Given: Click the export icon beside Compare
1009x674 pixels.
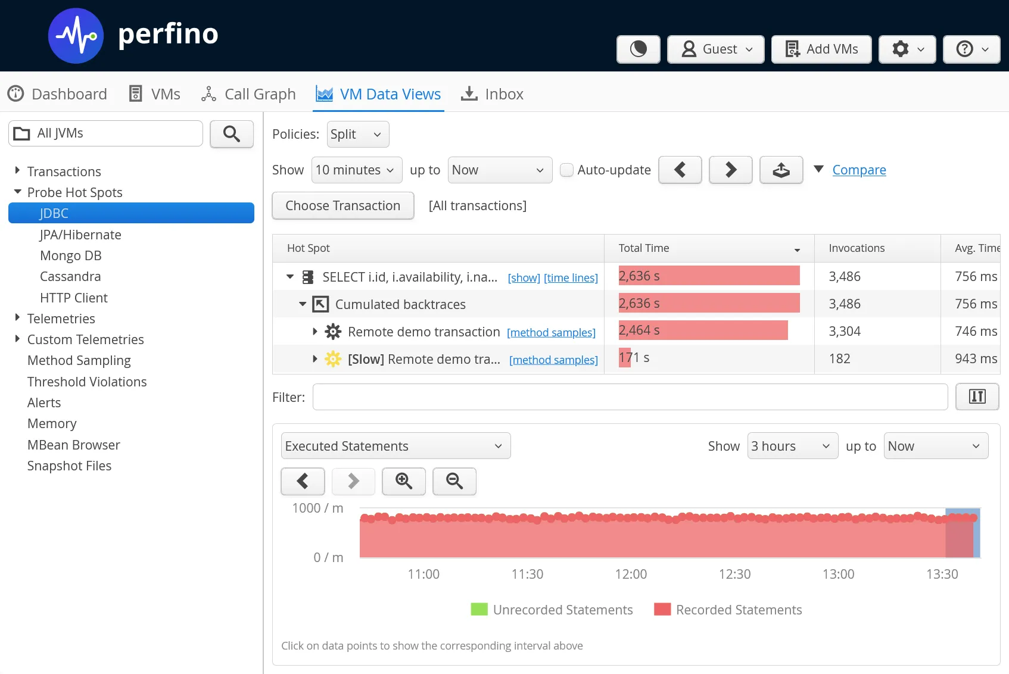Looking at the screenshot, I should click(x=781, y=170).
